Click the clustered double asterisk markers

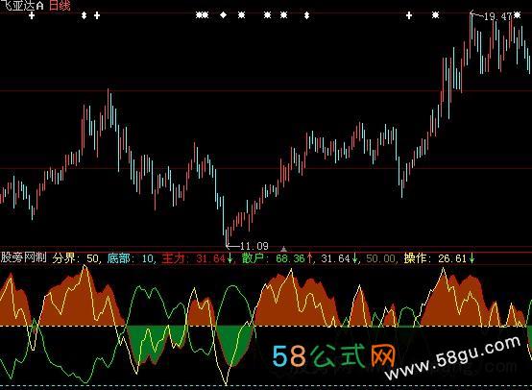tap(203, 15)
